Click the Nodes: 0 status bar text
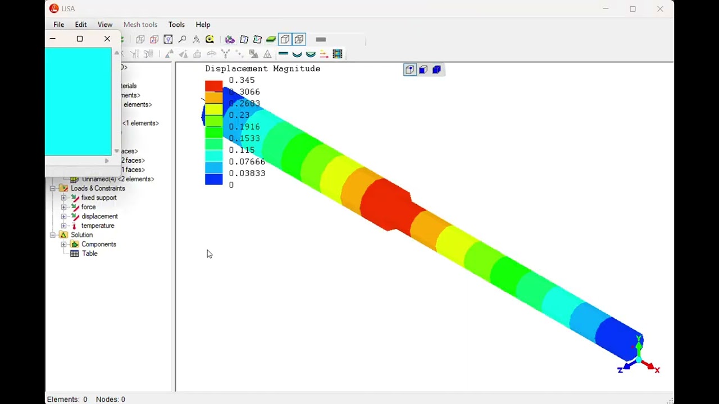Image resolution: width=719 pixels, height=404 pixels. click(111, 400)
